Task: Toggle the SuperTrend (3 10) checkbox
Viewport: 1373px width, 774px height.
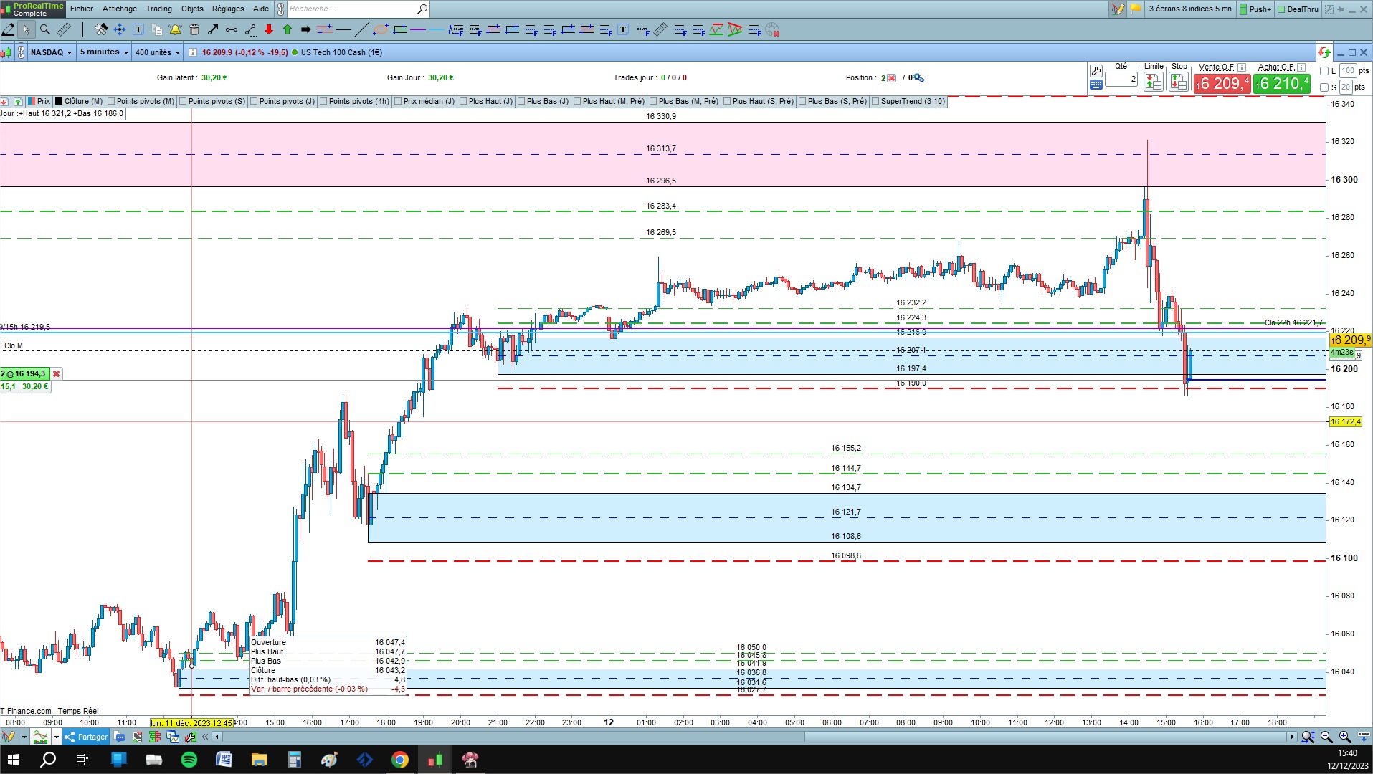Action: (875, 101)
